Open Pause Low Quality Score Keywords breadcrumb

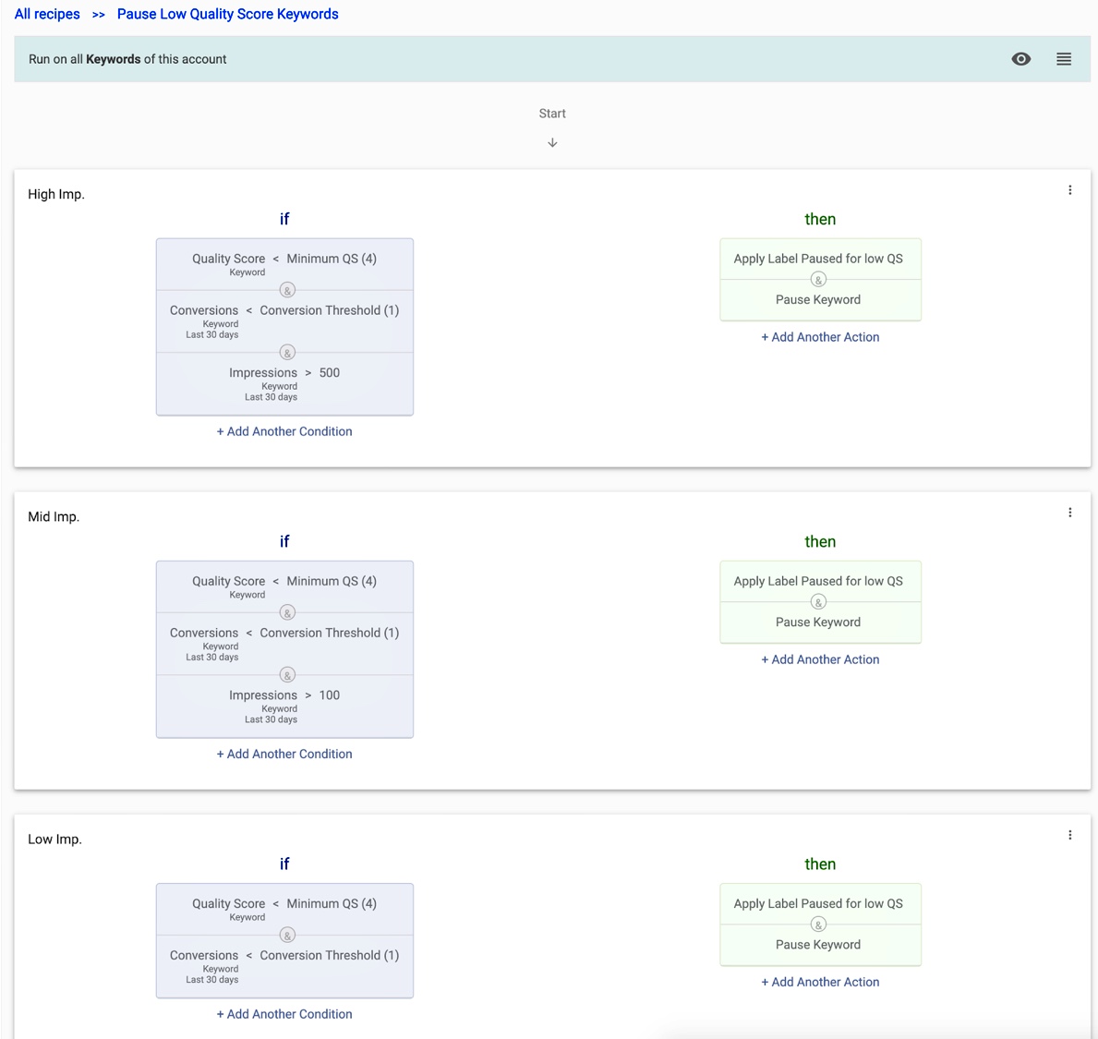tap(227, 14)
